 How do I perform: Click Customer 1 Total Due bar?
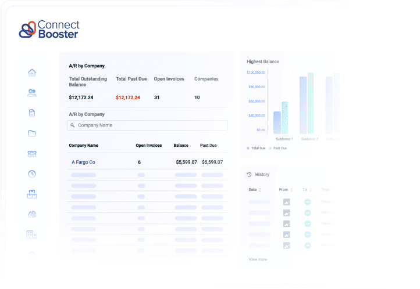click(277, 122)
